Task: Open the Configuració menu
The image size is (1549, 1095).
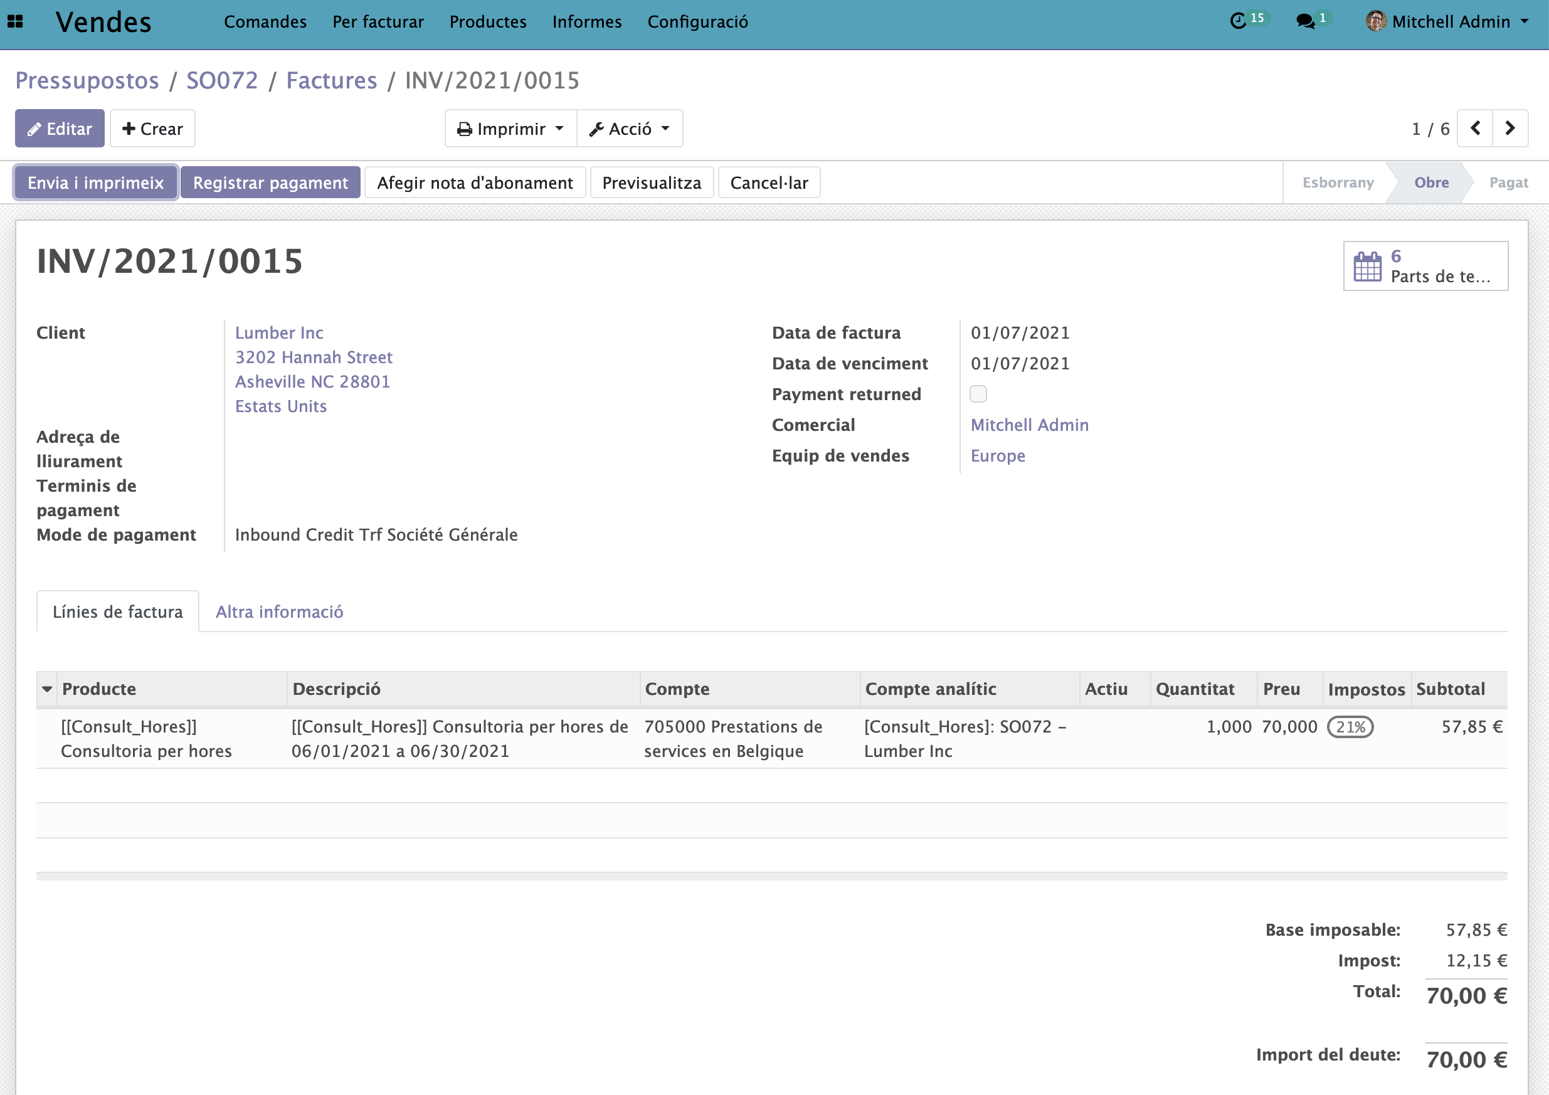Action: (697, 21)
